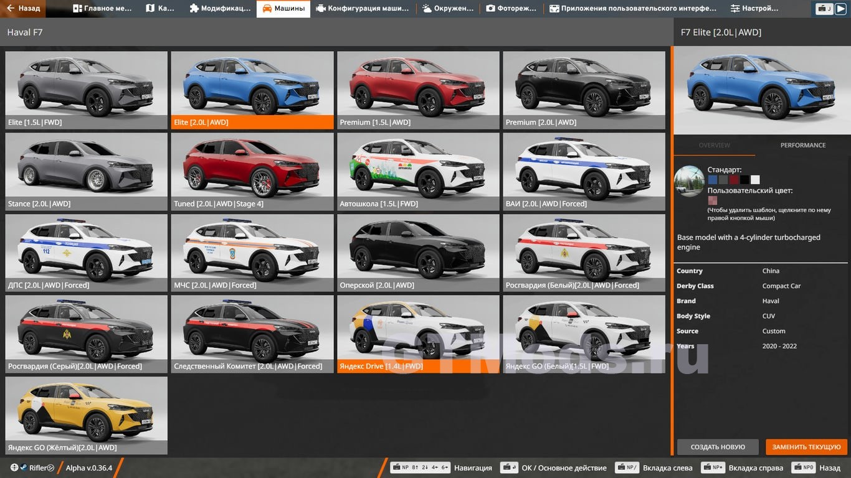
Task: Pick the Яндекс Drive [1.4L|FWD] car
Action: [418, 334]
